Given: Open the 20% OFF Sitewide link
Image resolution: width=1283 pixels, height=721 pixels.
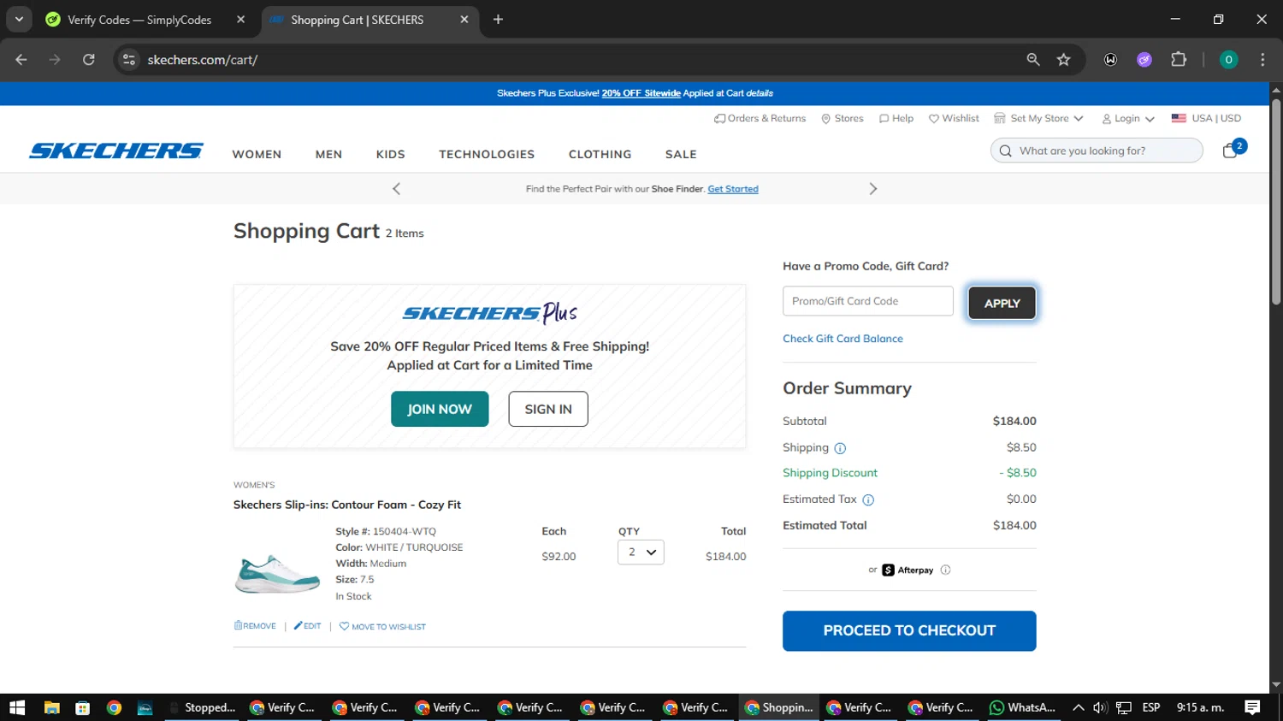Looking at the screenshot, I should (x=641, y=93).
